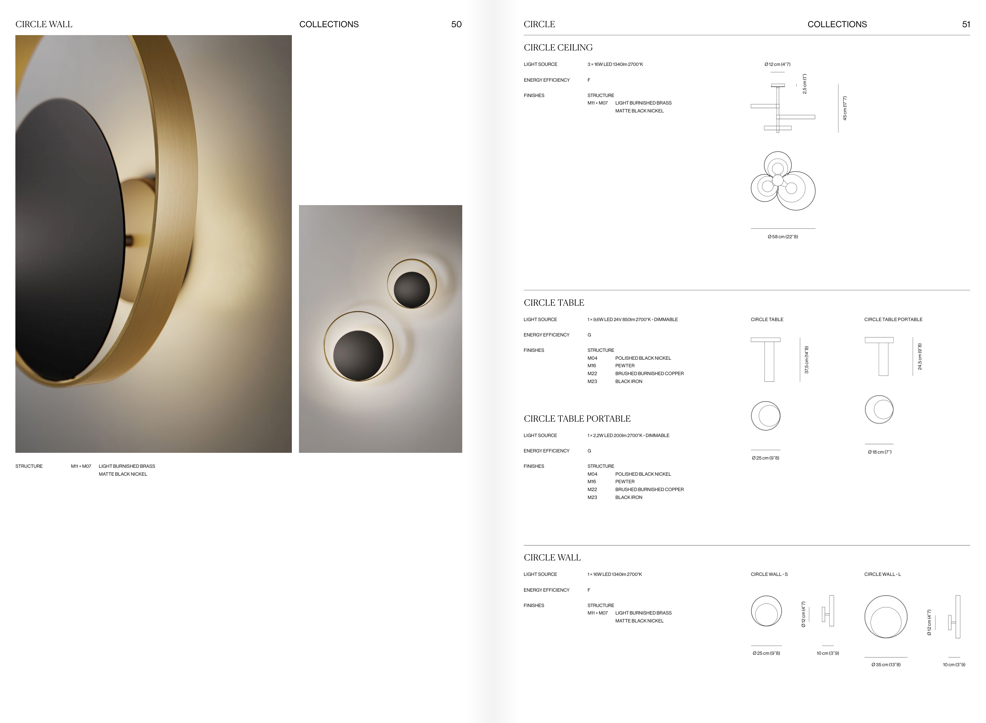Click the Circle Table top-view circle drawing
This screenshot has width=986, height=723.
click(766, 416)
